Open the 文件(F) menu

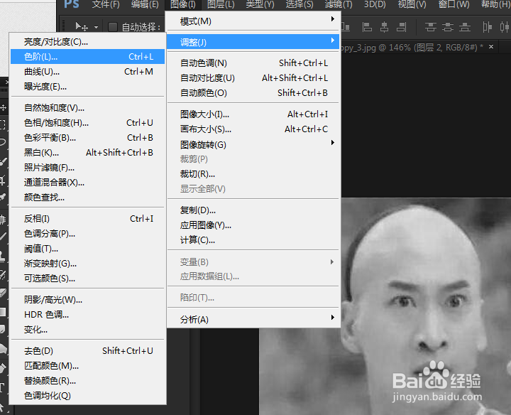tap(106, 4)
